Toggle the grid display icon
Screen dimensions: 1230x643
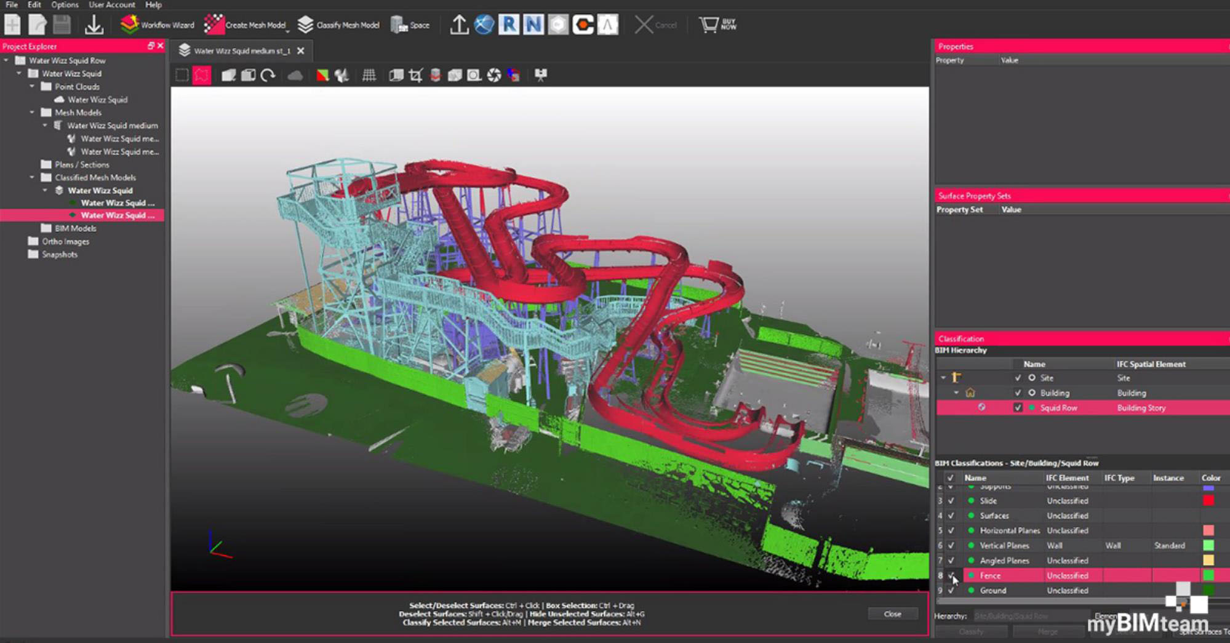click(369, 75)
